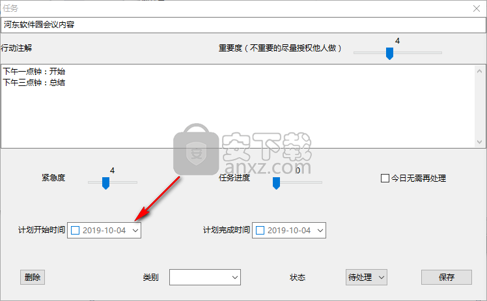The height and width of the screenshot is (301, 487).
Task: Click the notes scrollbar up arrow
Action: [480, 71]
